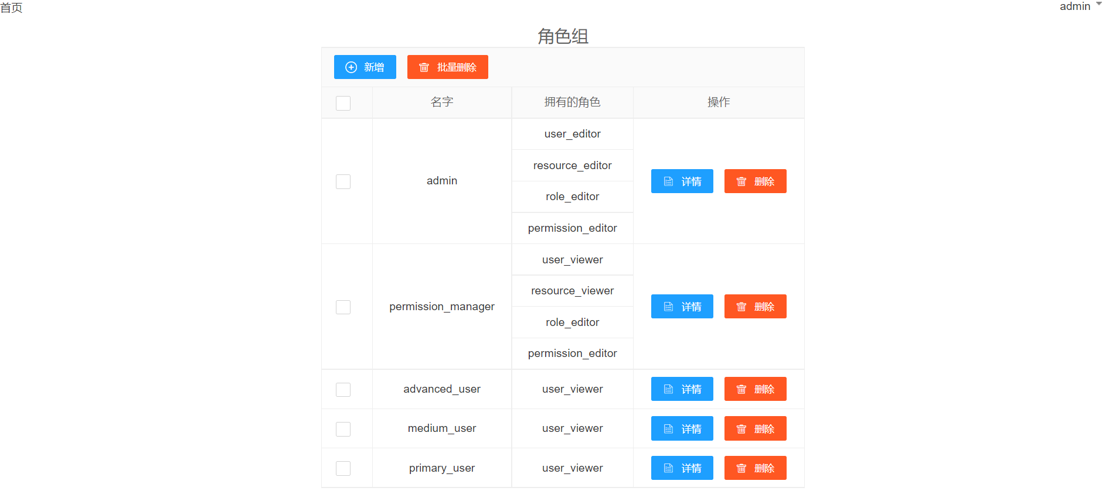1109x491 pixels.
Task: Delete via 删除 label in medium_user row
Action: [764, 429]
